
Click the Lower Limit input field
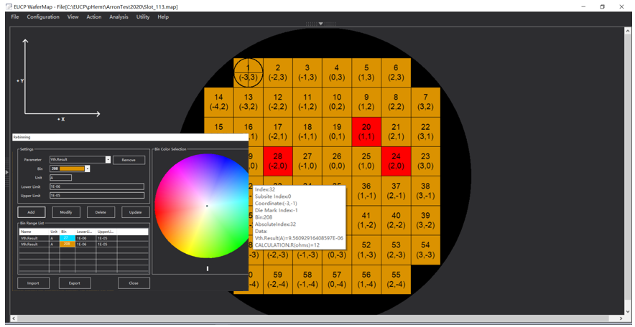click(x=96, y=186)
